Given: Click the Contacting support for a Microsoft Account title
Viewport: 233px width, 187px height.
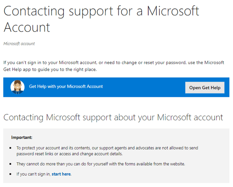Looking at the screenshot, I should [101, 19].
